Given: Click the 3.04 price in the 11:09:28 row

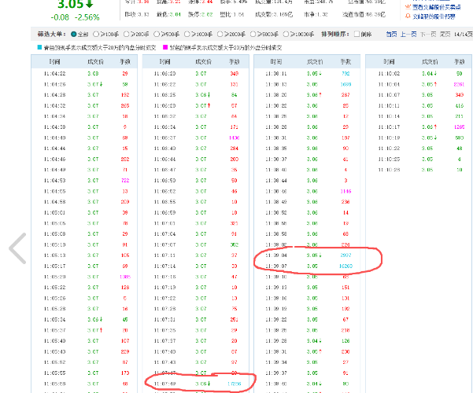Looking at the screenshot, I should (x=312, y=341).
